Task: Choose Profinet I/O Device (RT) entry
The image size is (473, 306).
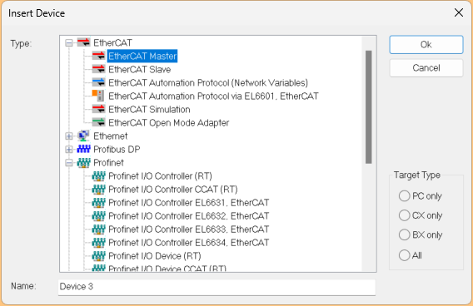Action: (x=155, y=256)
